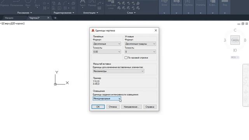The height and width of the screenshot is (140, 249).
Task: Open the МСК coordinate system dropdown
Action: (235, 57)
